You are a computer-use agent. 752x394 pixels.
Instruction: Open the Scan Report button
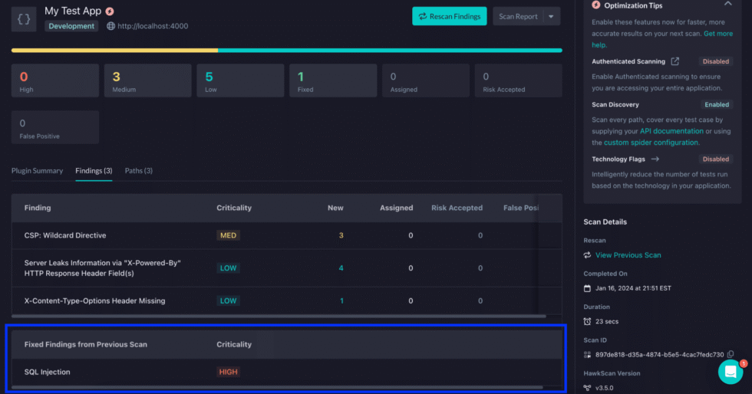[518, 16]
